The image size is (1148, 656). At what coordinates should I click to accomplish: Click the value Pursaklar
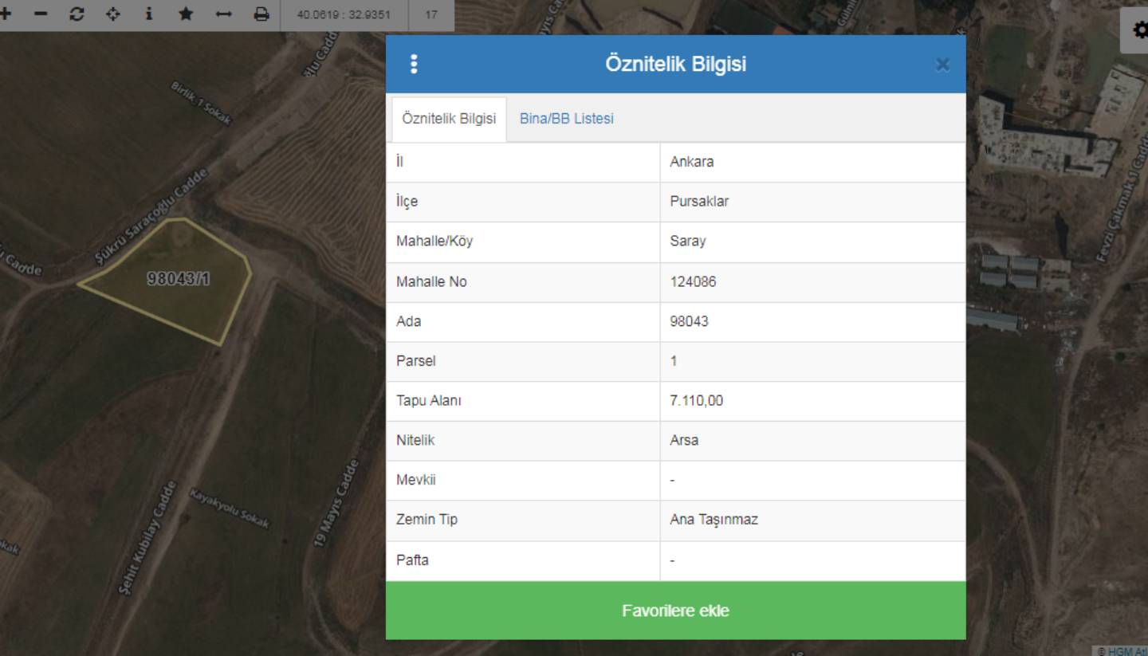(699, 202)
